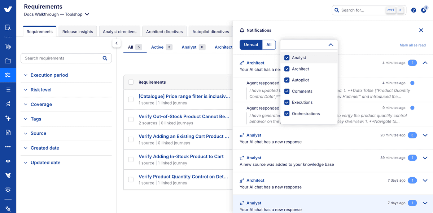Show Unread notifications

[x=251, y=45]
